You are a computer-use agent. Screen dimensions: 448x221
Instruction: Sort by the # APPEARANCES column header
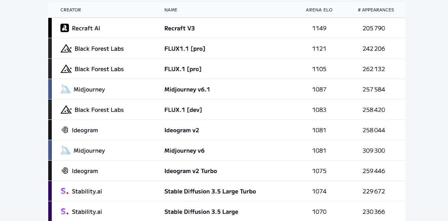click(376, 10)
